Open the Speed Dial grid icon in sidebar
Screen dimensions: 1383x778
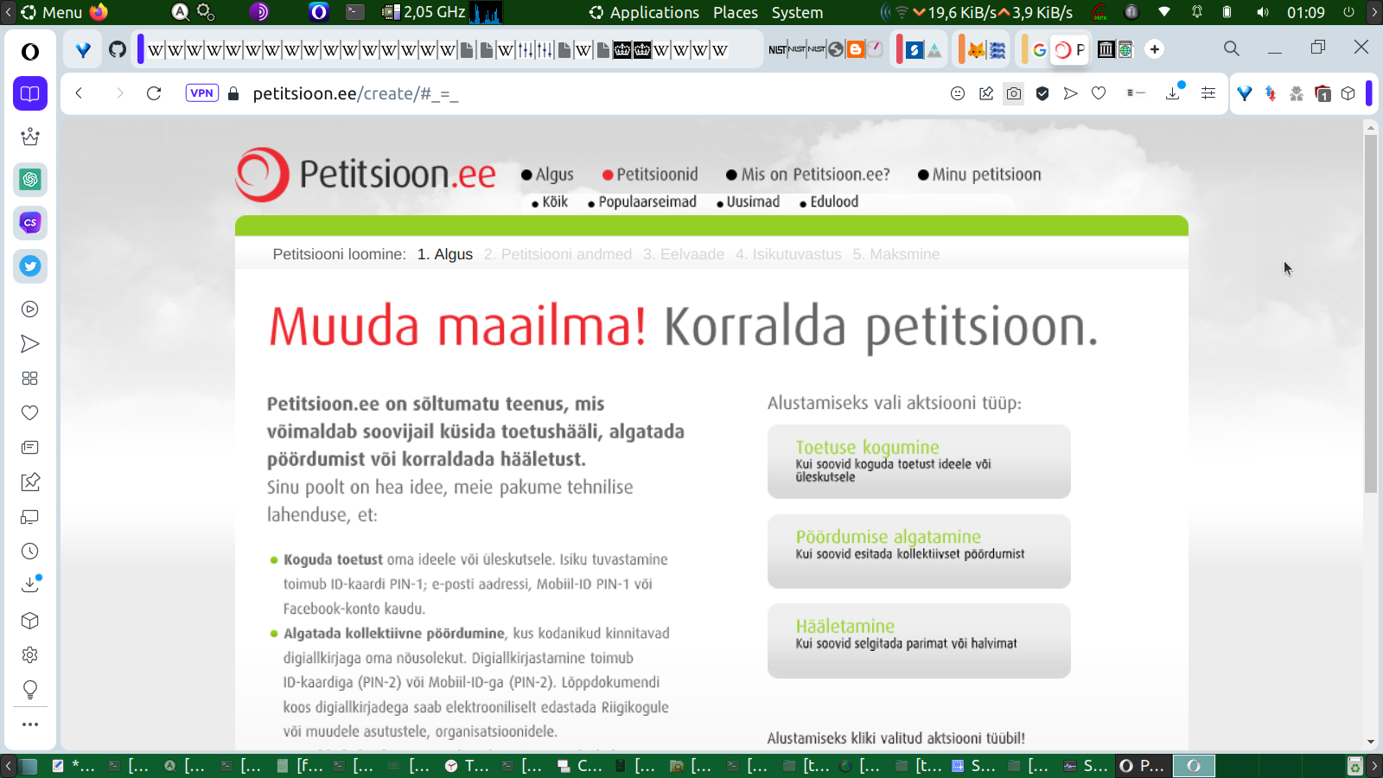coord(30,379)
